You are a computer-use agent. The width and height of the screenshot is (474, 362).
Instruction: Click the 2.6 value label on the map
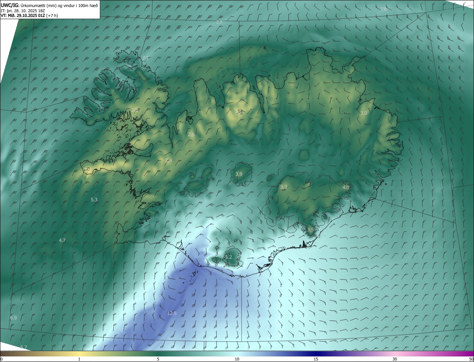click(x=191, y=135)
